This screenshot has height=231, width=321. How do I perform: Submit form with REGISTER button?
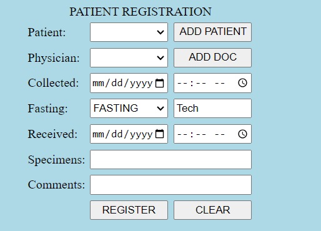(x=129, y=210)
